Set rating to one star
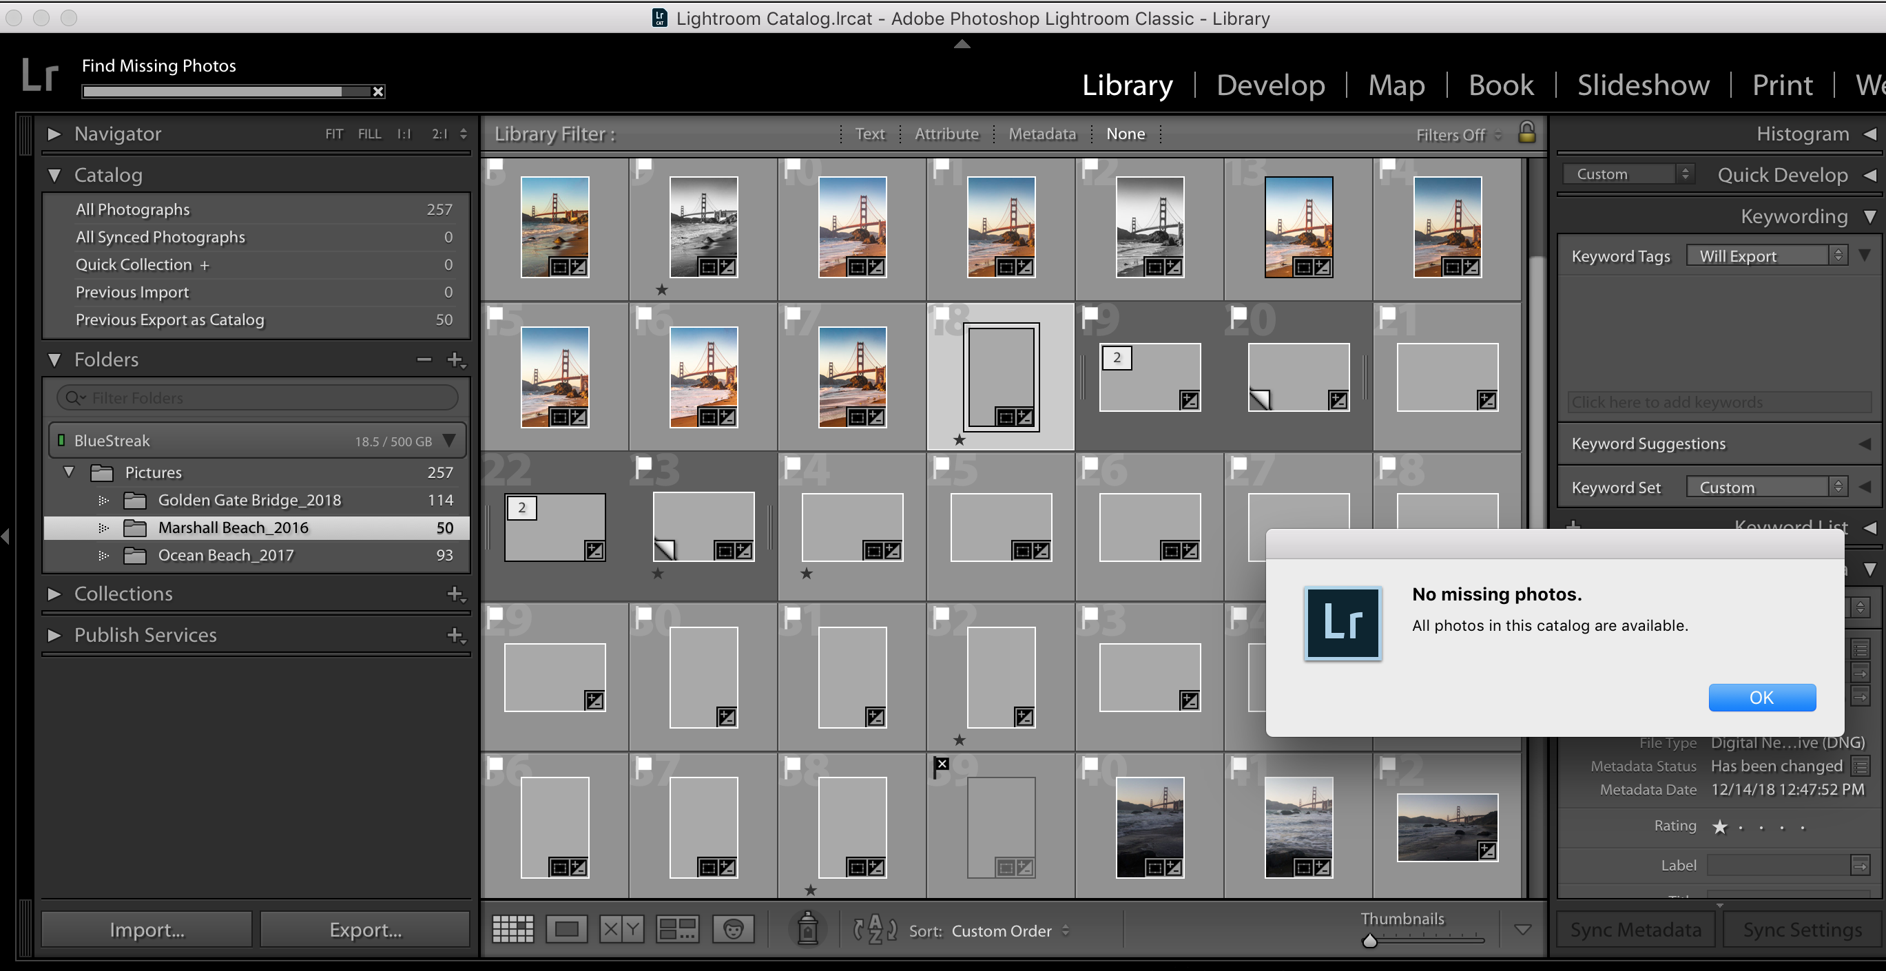Viewport: 1886px width, 971px height. pos(1720,827)
